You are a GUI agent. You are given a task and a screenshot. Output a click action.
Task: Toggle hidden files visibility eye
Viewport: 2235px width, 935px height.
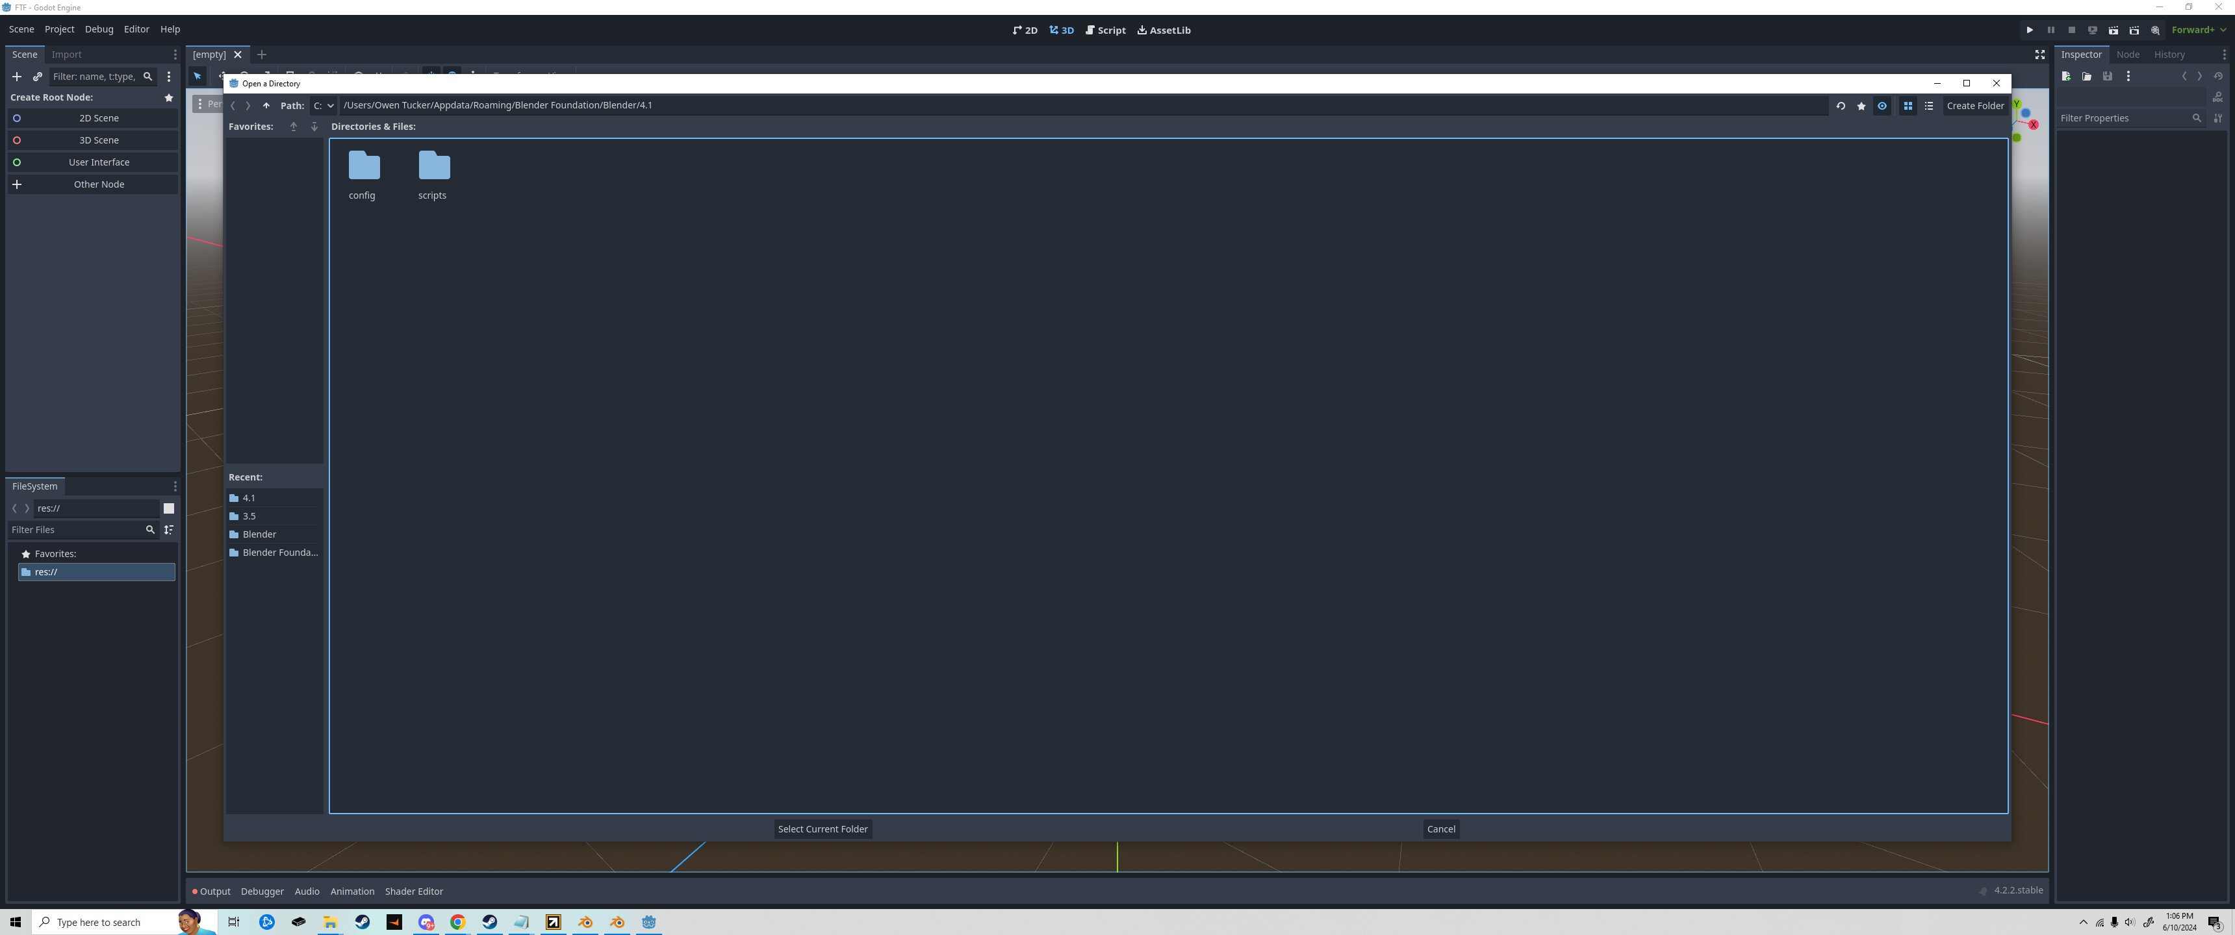click(1882, 106)
